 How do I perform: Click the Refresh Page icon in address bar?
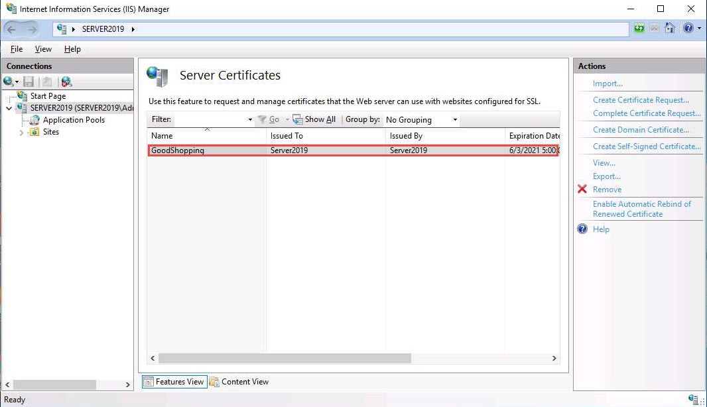point(639,29)
